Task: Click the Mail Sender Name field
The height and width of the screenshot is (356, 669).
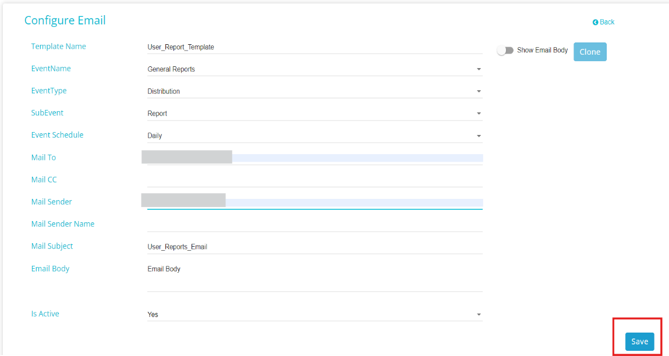Action: click(x=315, y=225)
